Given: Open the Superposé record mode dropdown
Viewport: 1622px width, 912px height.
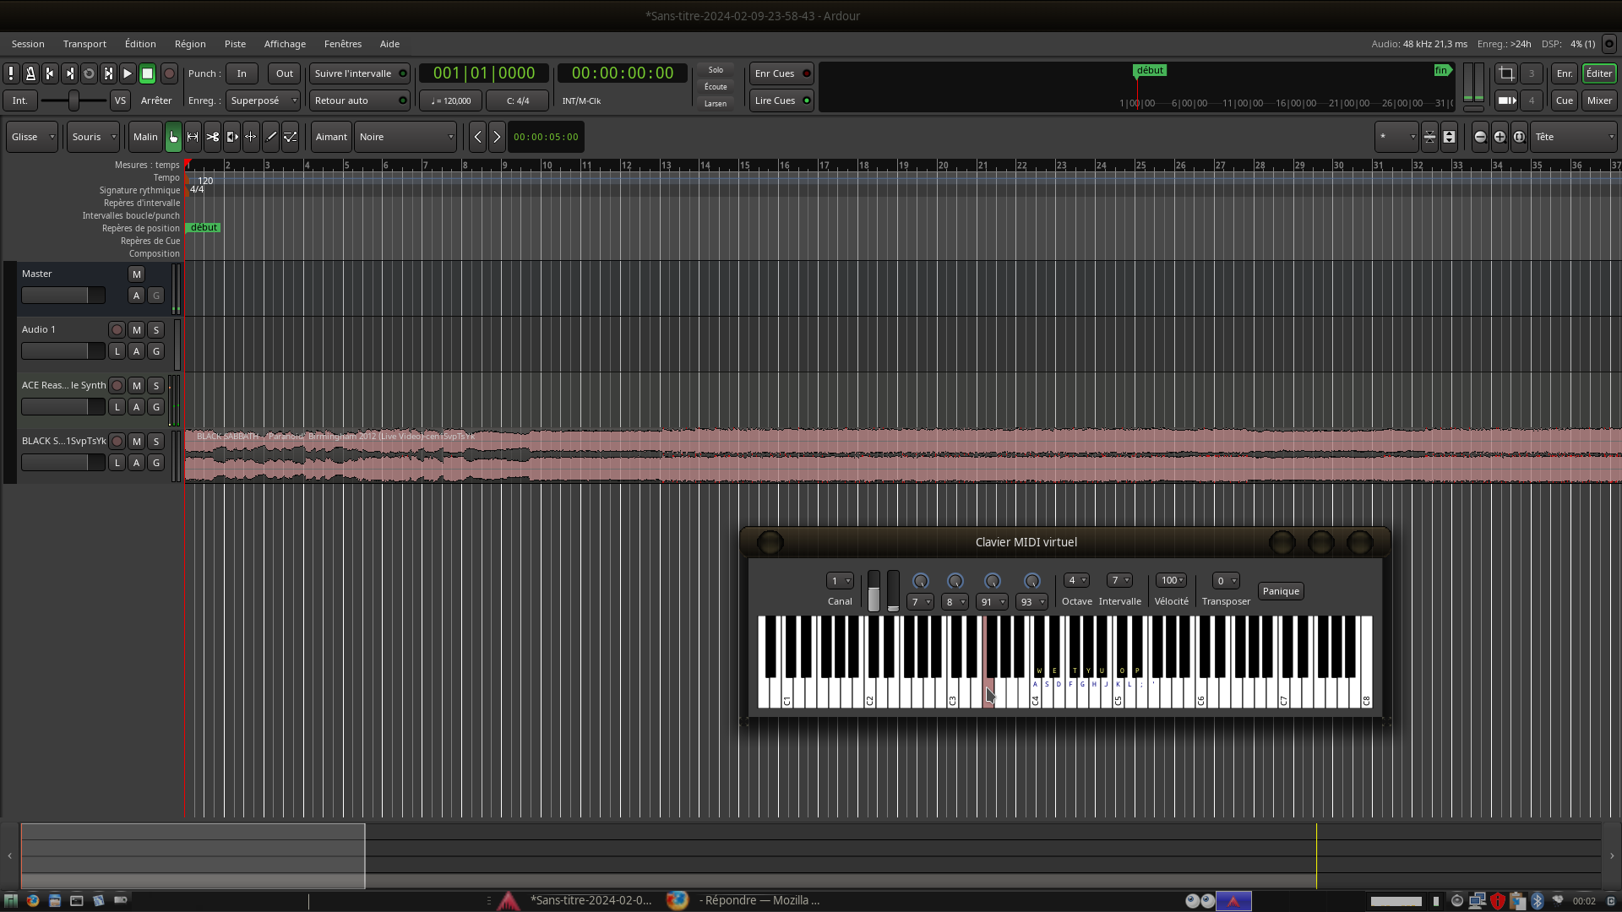Looking at the screenshot, I should 263,100.
